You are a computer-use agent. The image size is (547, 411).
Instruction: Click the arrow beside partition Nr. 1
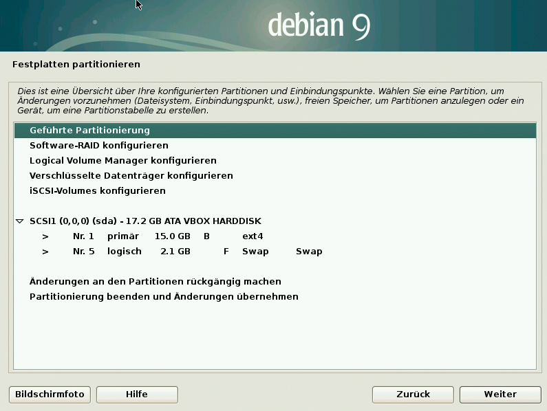[45, 236]
